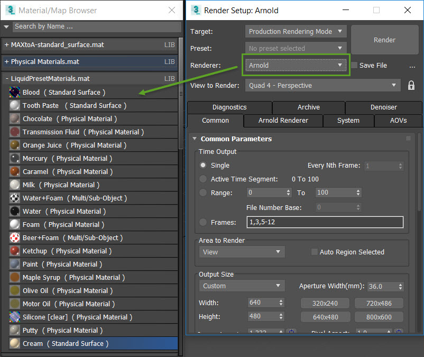The height and width of the screenshot is (357, 424).
Task: Click the Mercury material sphere icon
Action: [15, 159]
